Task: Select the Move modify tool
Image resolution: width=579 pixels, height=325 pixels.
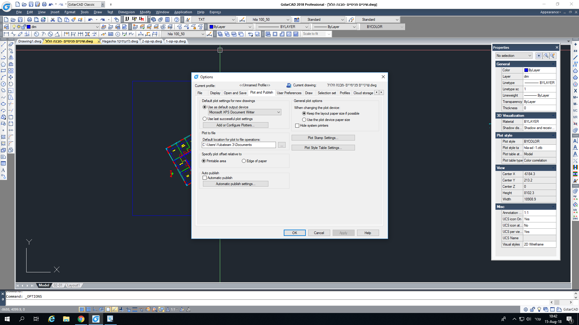Action: tap(11, 77)
